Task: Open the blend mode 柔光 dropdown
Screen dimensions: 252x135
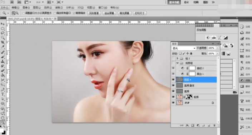Action: 184,48
